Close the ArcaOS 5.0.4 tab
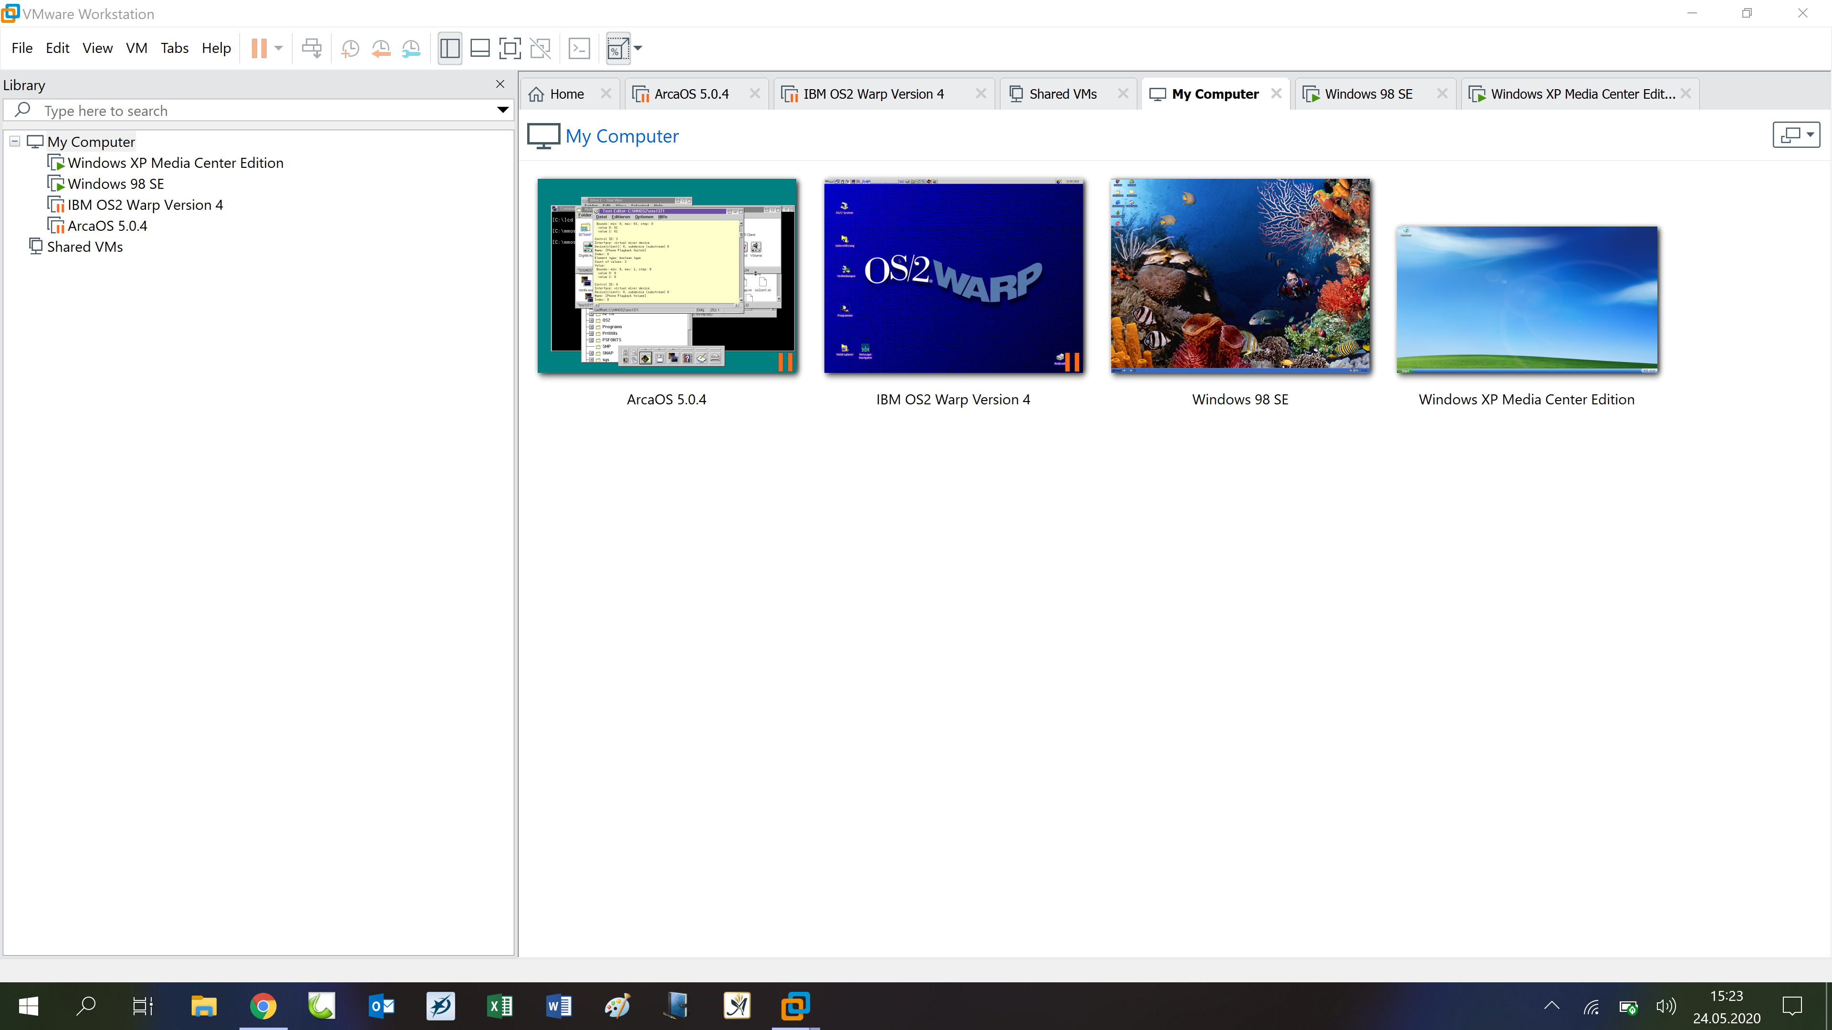1832x1030 pixels. [755, 93]
